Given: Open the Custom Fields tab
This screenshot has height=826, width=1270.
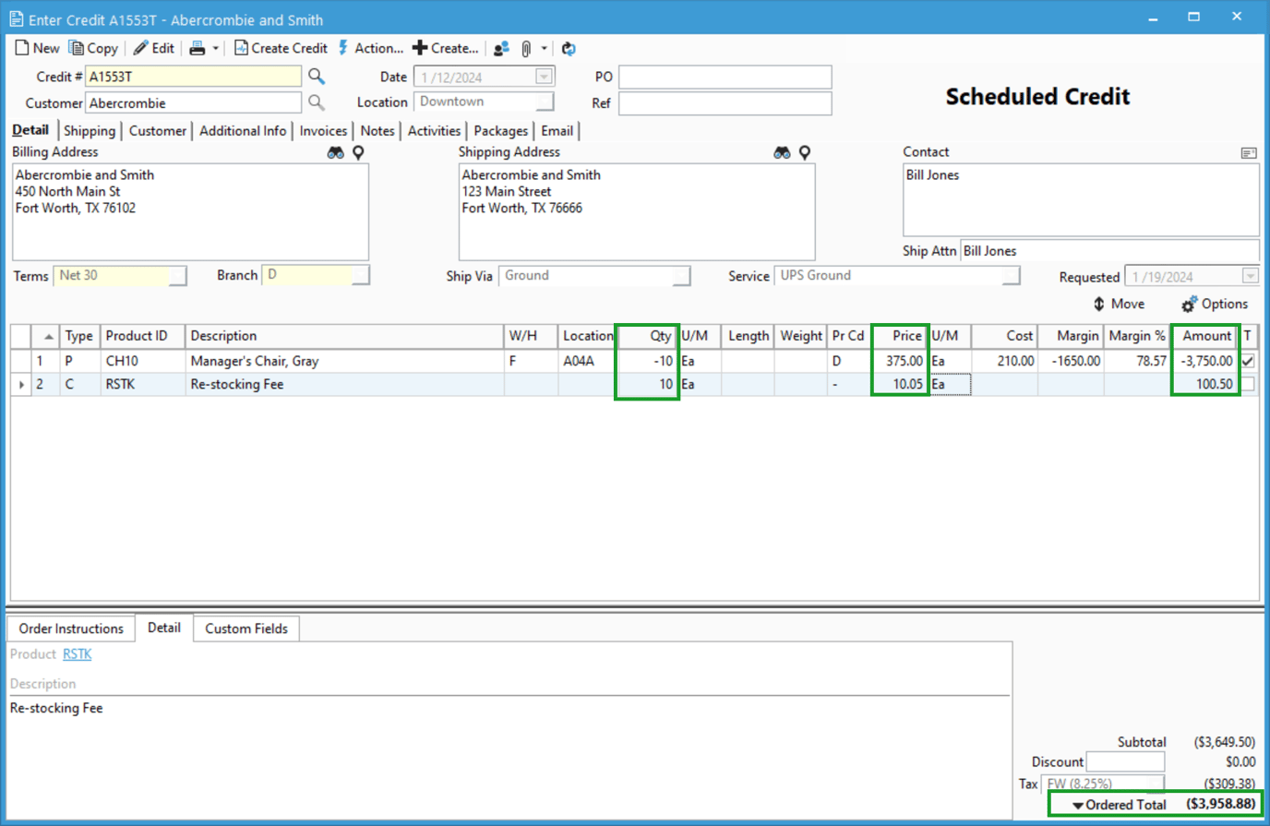Looking at the screenshot, I should click(246, 628).
